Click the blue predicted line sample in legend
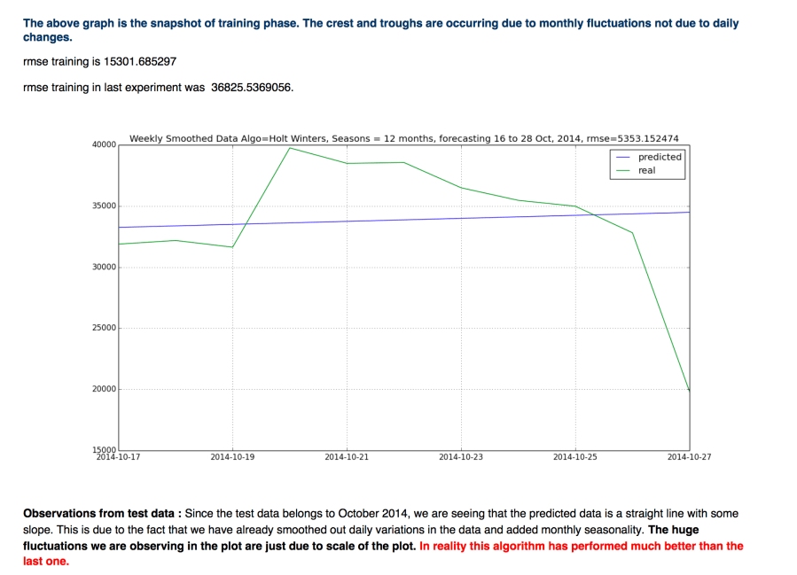This screenshot has height=575, width=797. coord(622,157)
